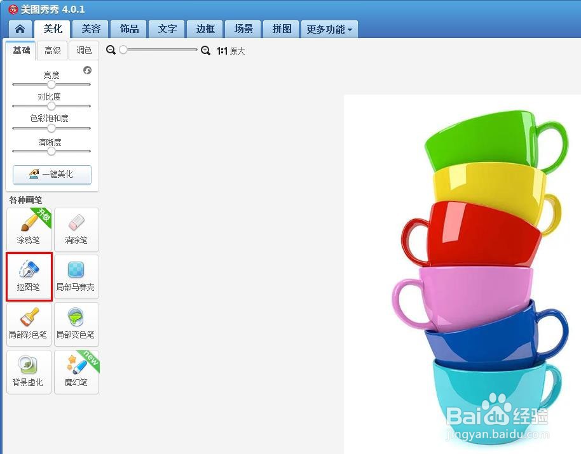This screenshot has width=581, height=454.
Task: Select the 涂鸦笔 doodle brush tool
Action: point(29,229)
